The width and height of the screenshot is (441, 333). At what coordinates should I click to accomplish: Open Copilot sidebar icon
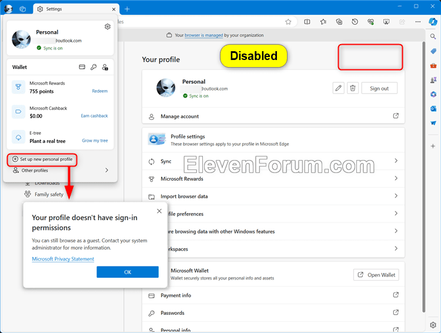coord(433,22)
